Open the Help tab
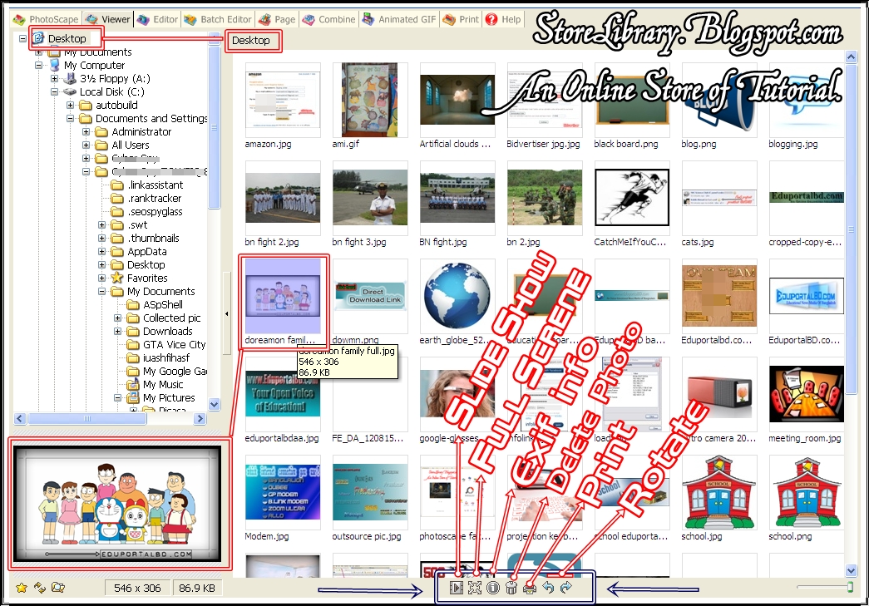This screenshot has width=869, height=606. pos(503,19)
